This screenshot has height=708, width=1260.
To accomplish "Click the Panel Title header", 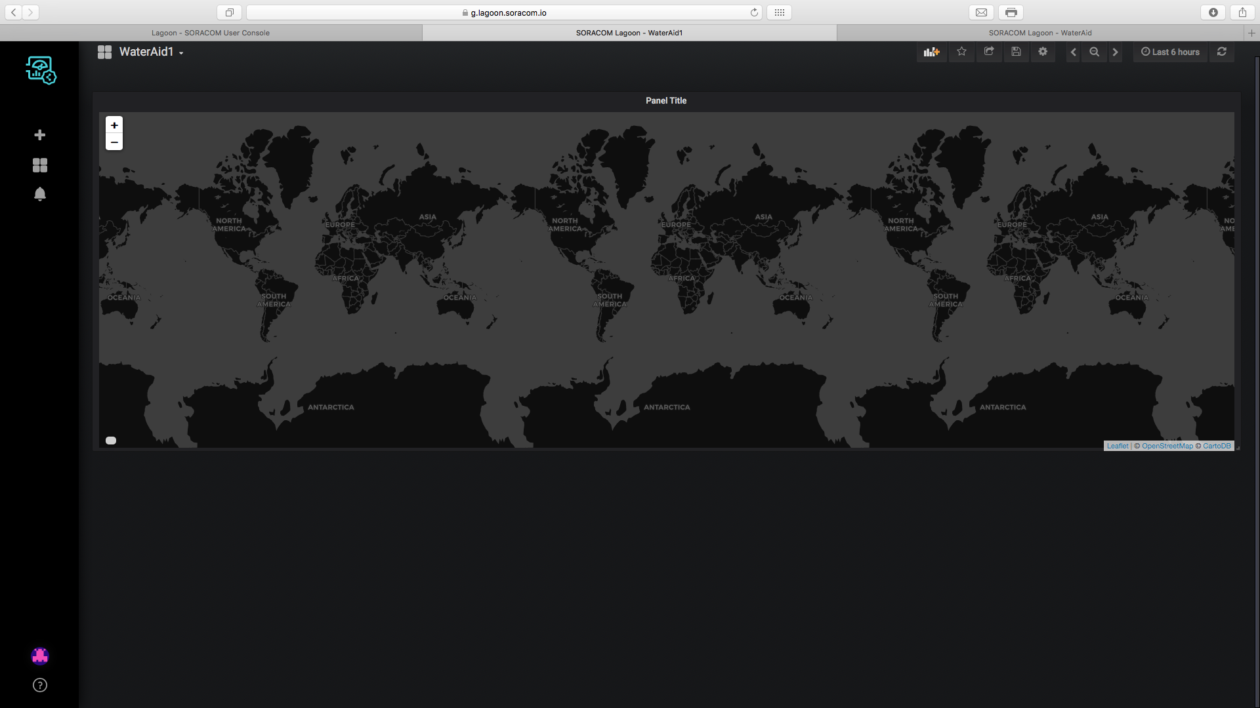I will click(665, 100).
